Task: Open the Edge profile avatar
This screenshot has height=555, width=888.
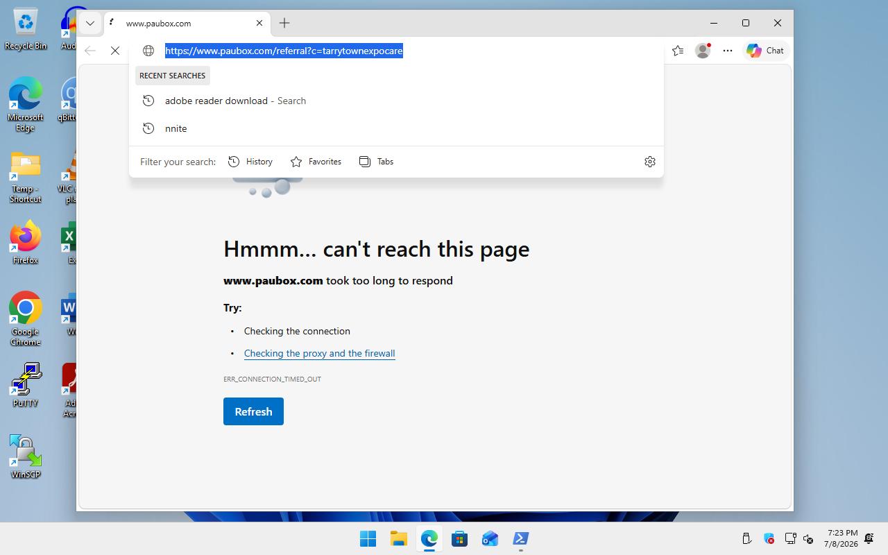Action: pos(703,51)
